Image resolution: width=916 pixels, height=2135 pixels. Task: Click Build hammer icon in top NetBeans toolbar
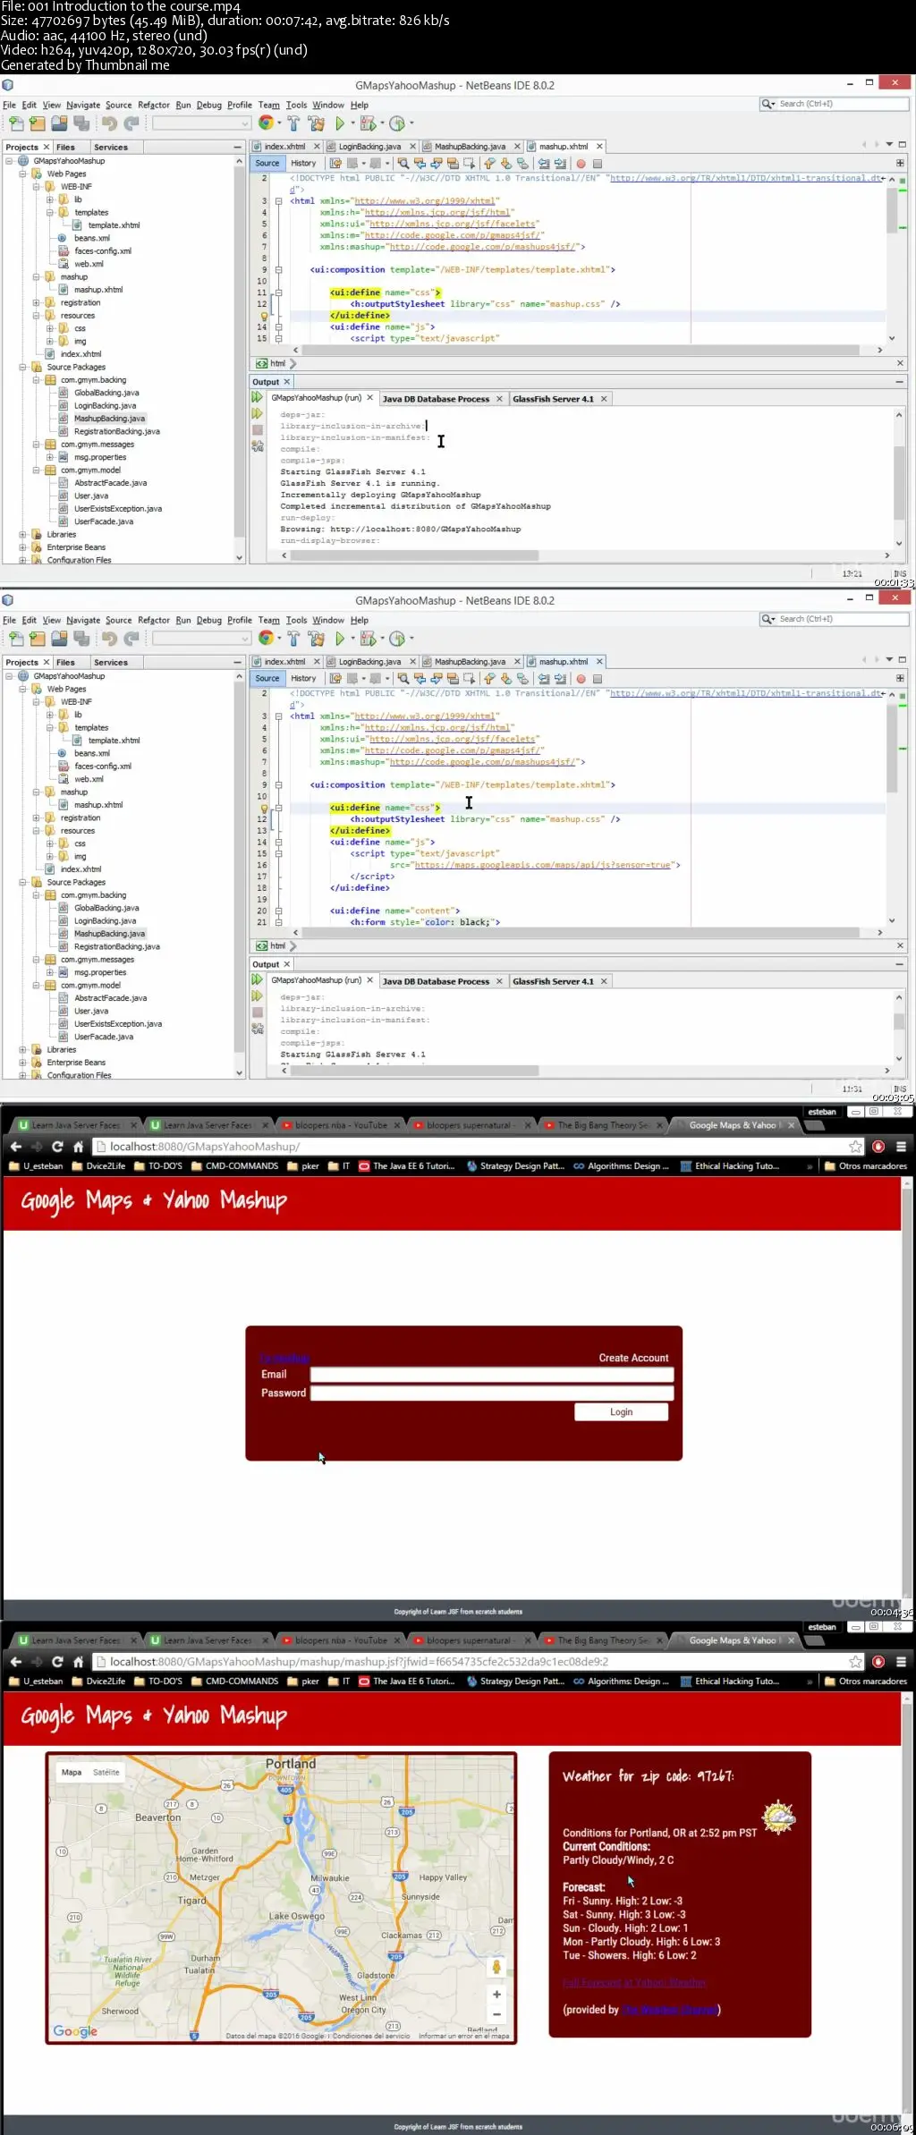click(293, 123)
